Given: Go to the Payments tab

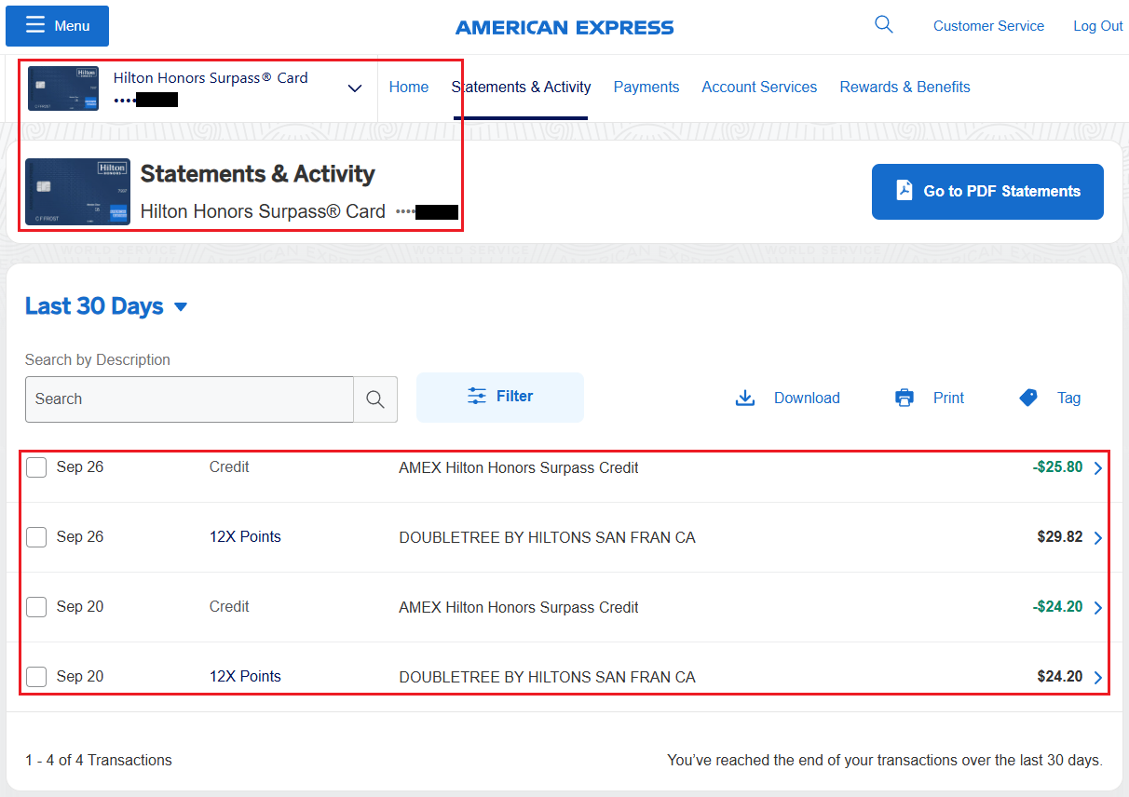Looking at the screenshot, I should [x=646, y=87].
